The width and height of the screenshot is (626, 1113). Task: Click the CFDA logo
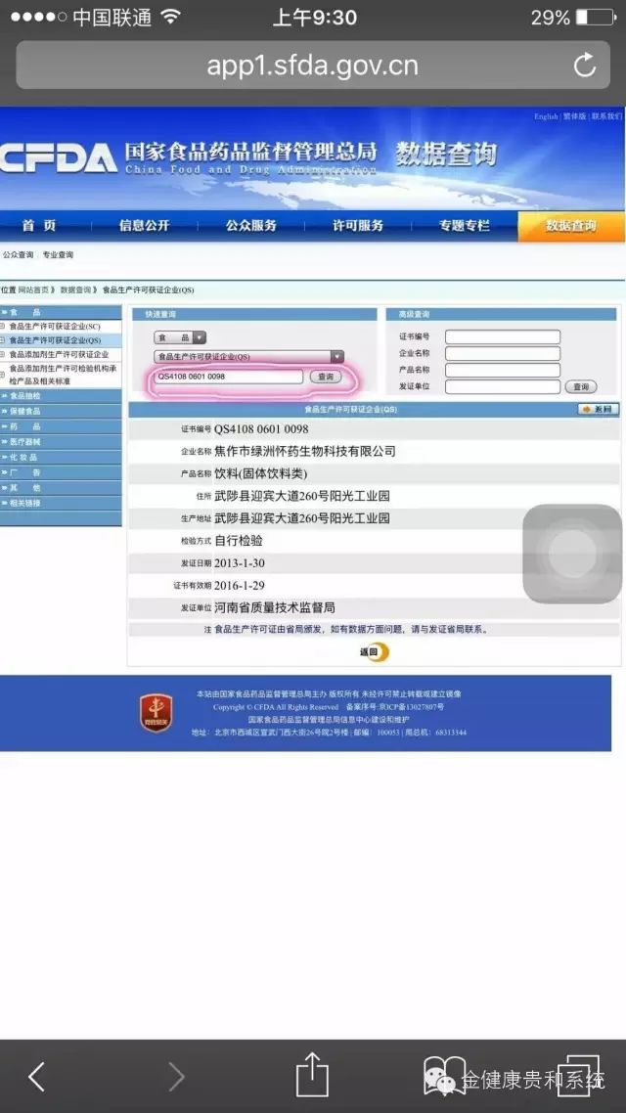59,158
